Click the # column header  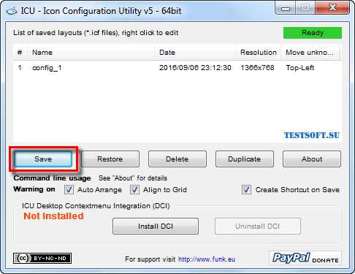20,53
